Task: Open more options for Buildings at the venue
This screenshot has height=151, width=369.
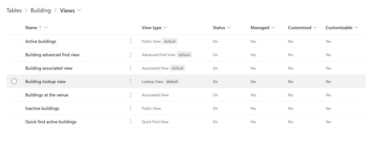Action: (x=130, y=95)
